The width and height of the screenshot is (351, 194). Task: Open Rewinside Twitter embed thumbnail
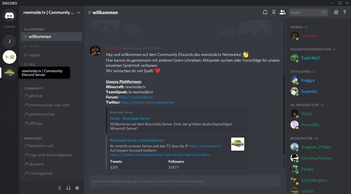(238, 144)
